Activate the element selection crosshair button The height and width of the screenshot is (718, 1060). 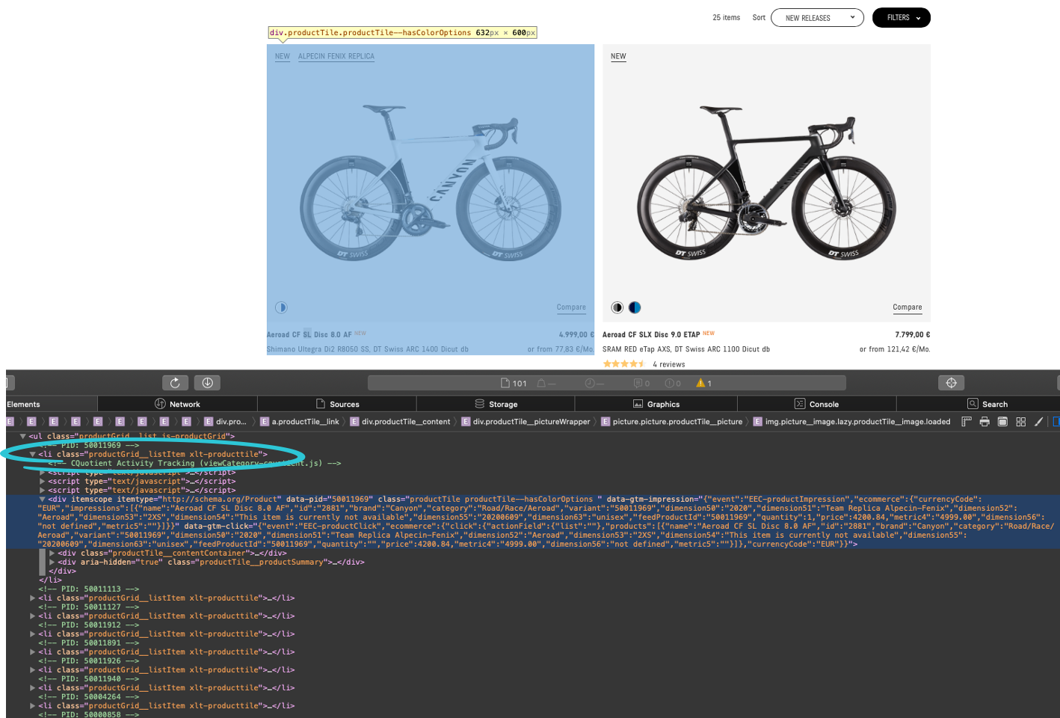[x=951, y=383]
